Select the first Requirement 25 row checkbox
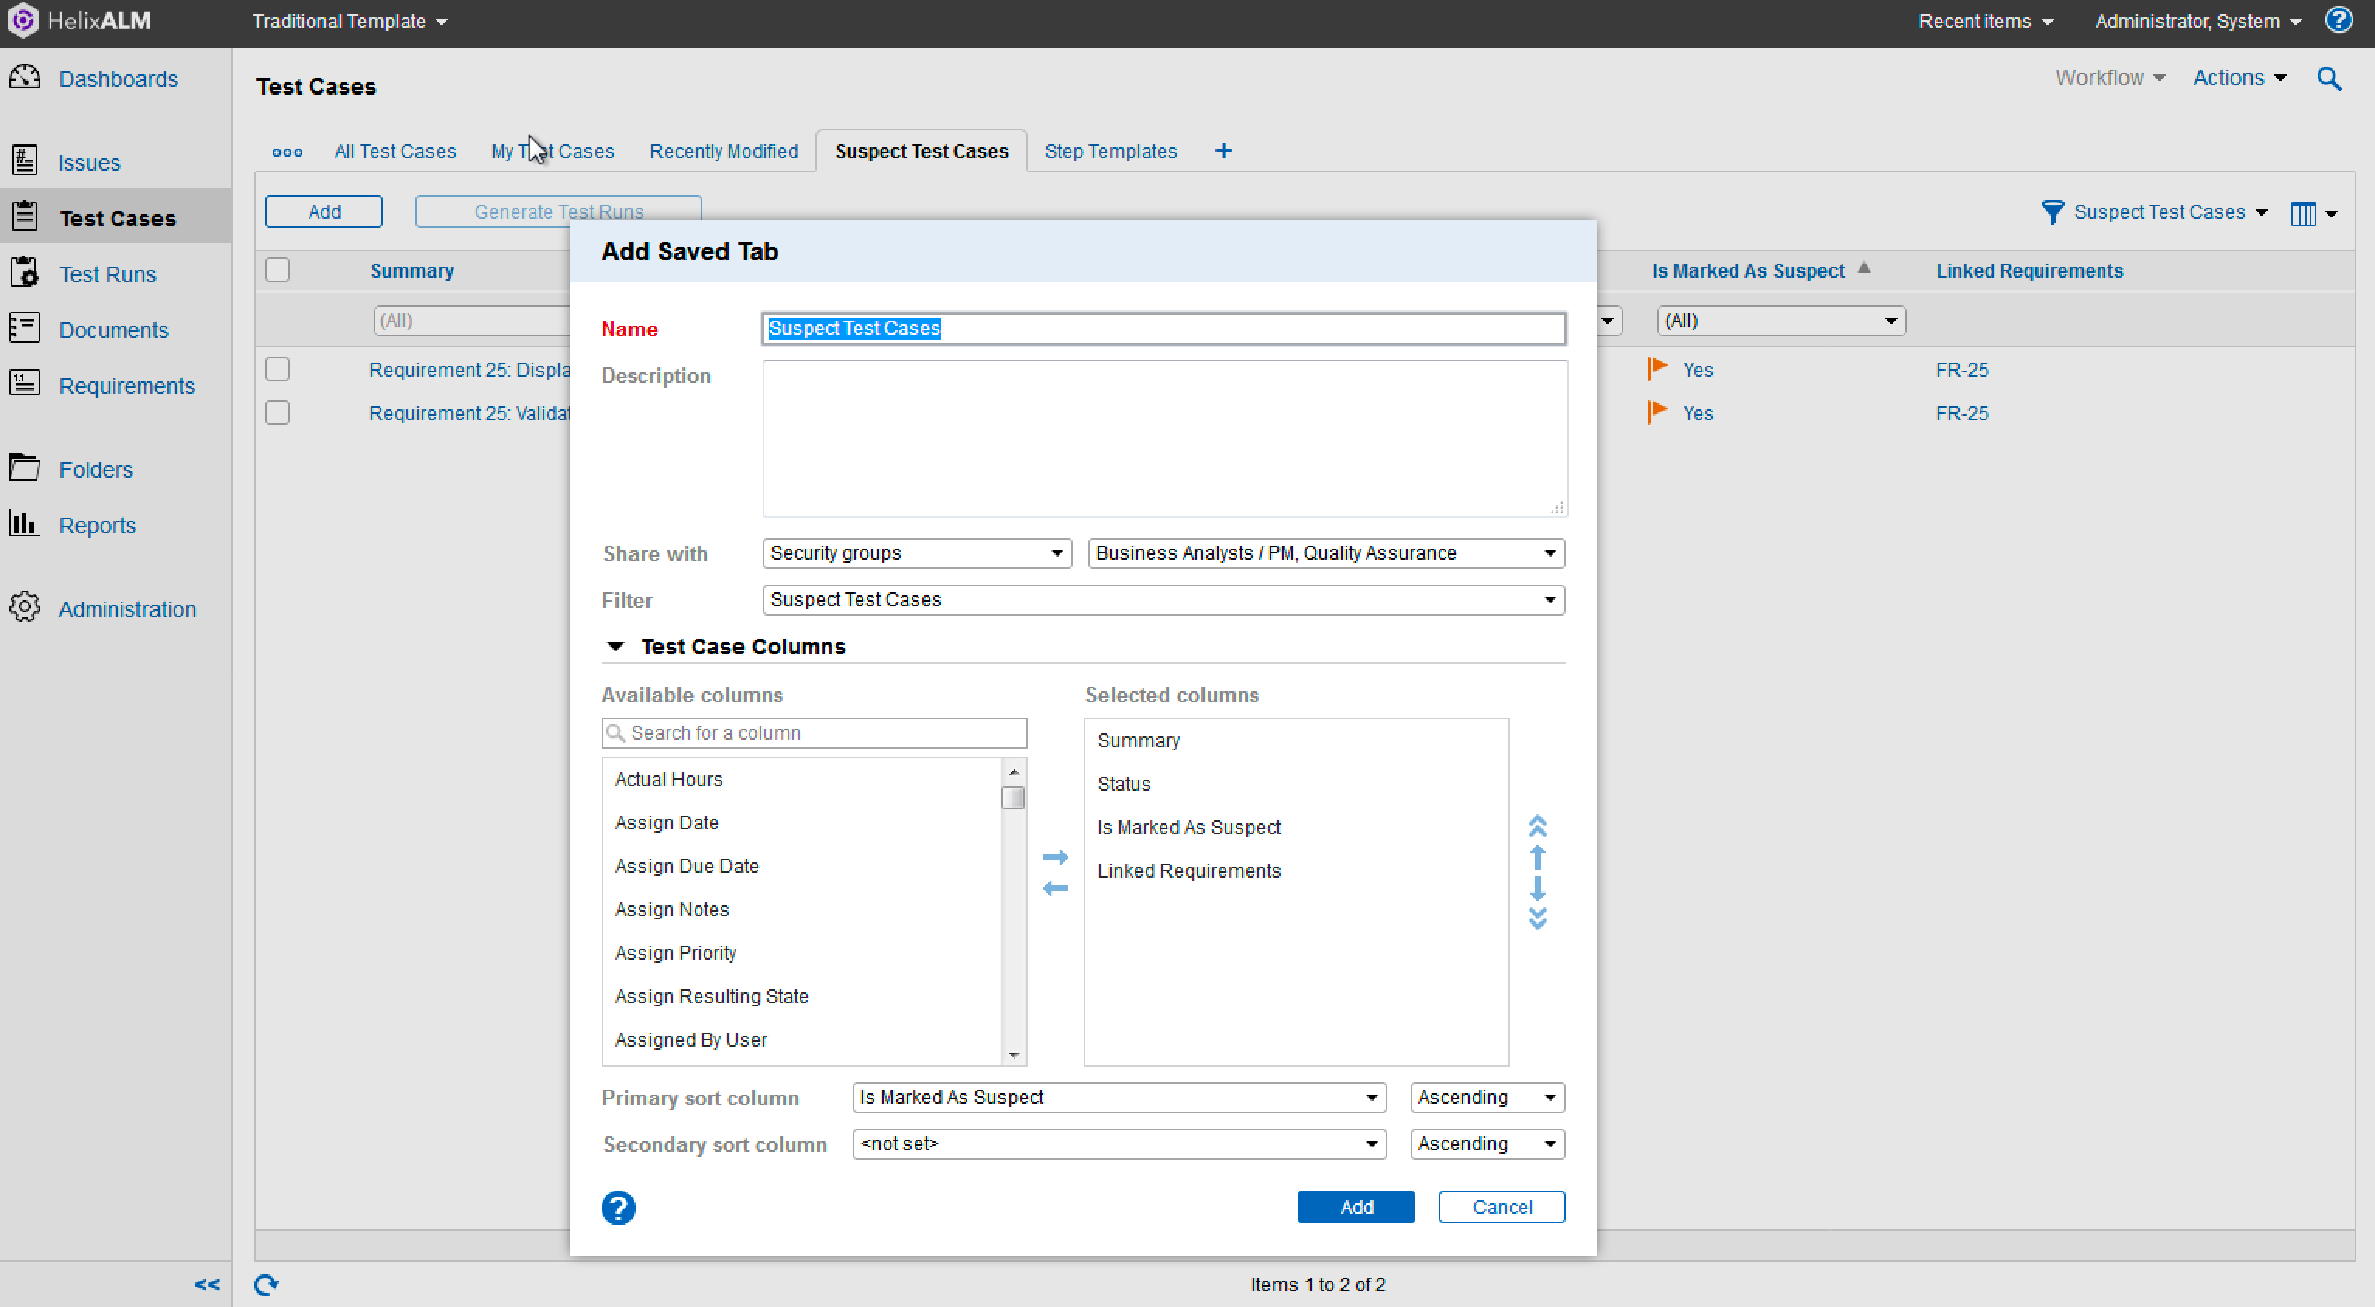Screen dimensions: 2375x1307 click(277, 369)
